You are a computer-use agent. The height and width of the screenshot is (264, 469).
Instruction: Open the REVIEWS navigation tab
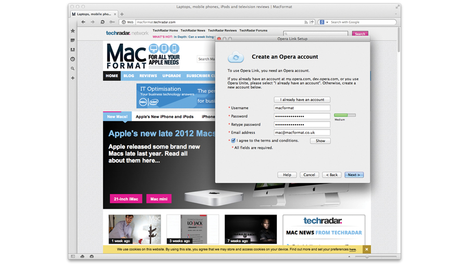[148, 76]
